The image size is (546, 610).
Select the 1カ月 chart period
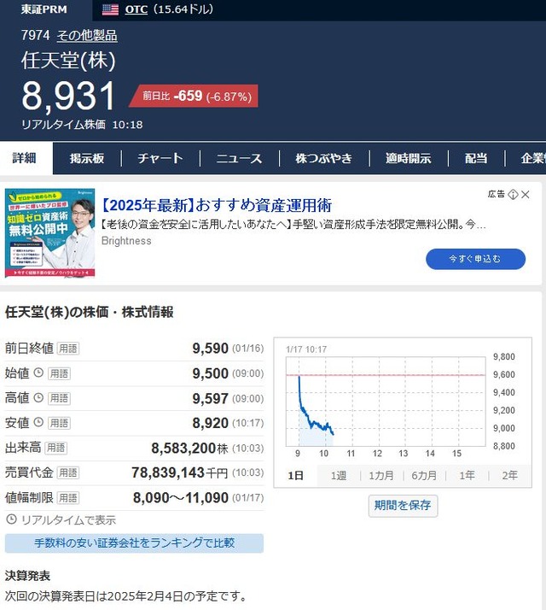coord(381,475)
